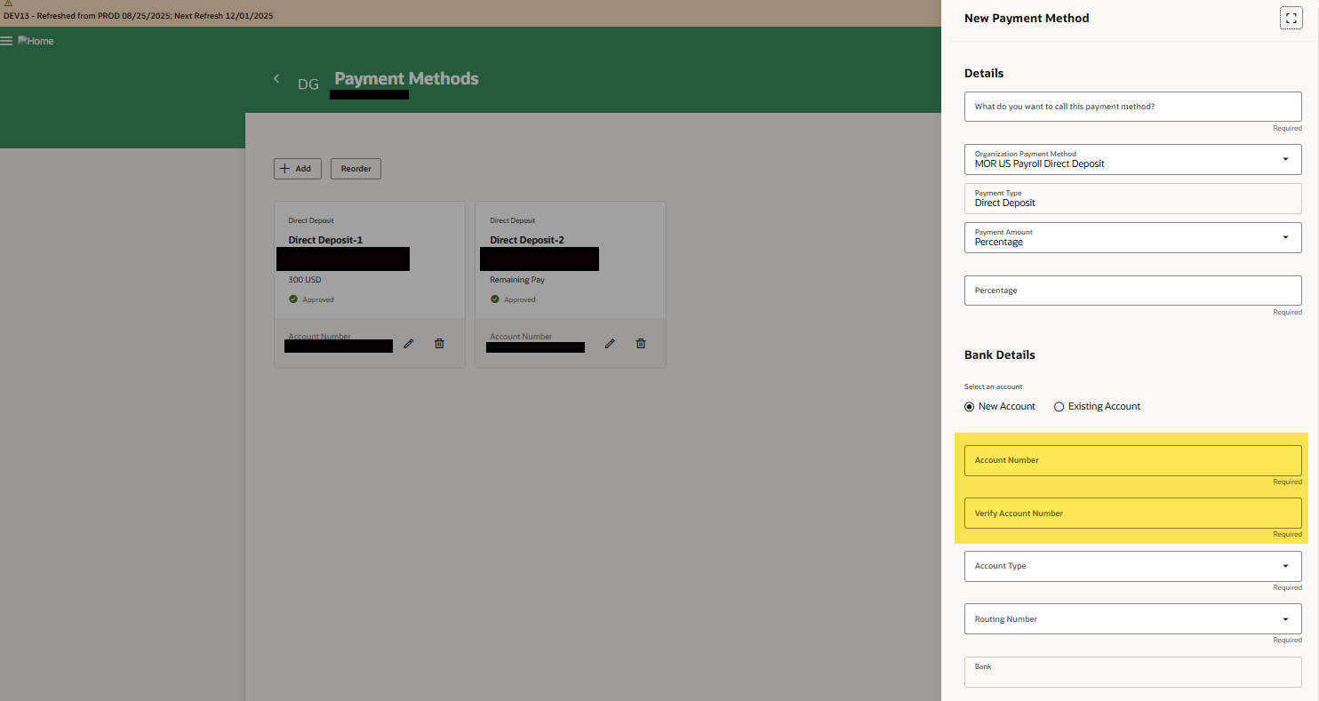Screen dimensions: 1319x701
Task: Select the New Account radio button
Action: 970,407
